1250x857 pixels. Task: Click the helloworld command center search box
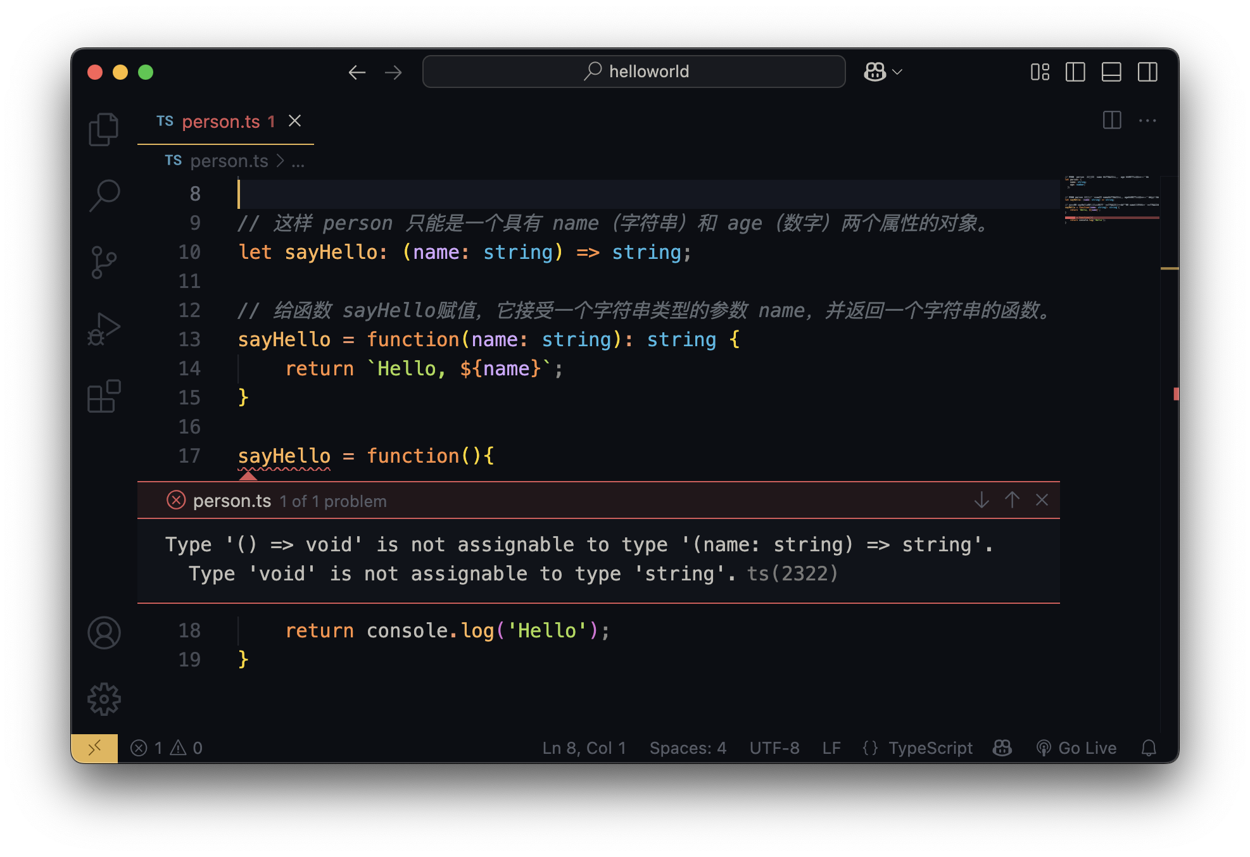(634, 72)
